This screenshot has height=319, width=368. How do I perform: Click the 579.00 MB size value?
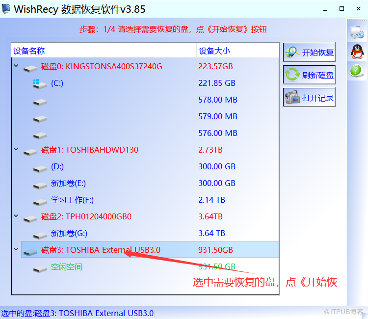tap(218, 116)
